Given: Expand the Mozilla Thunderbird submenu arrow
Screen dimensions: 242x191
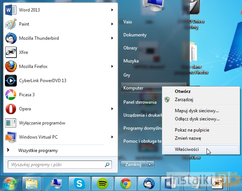Looking at the screenshot, I should [112, 38].
